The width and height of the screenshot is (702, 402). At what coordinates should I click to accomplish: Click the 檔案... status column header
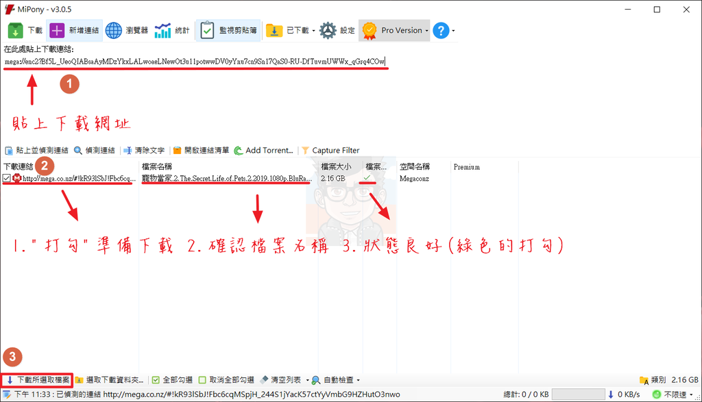click(x=376, y=167)
